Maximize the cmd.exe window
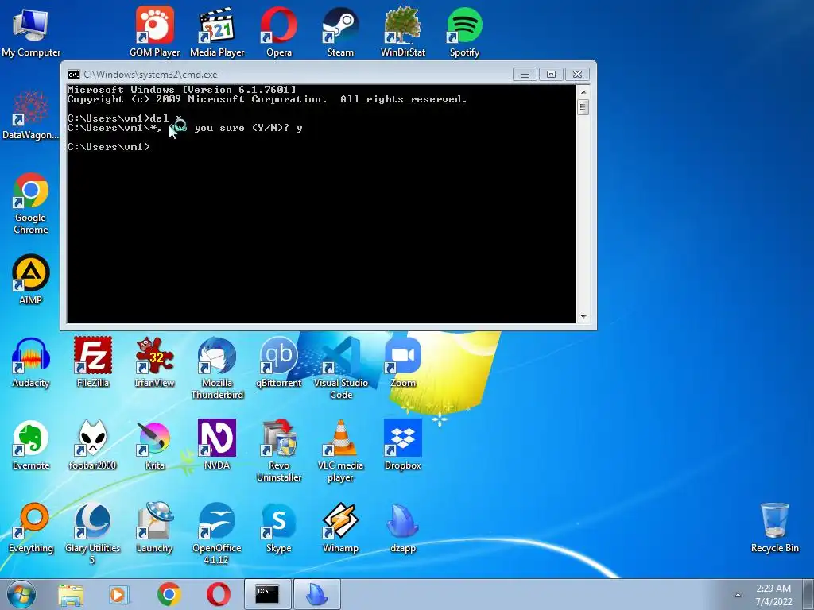The height and width of the screenshot is (610, 814). (x=551, y=75)
